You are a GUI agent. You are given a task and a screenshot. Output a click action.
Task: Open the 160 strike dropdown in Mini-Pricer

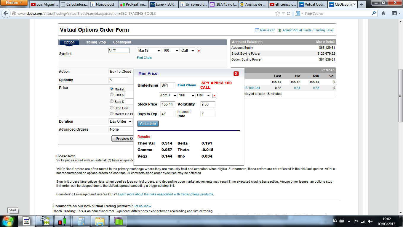(x=187, y=95)
